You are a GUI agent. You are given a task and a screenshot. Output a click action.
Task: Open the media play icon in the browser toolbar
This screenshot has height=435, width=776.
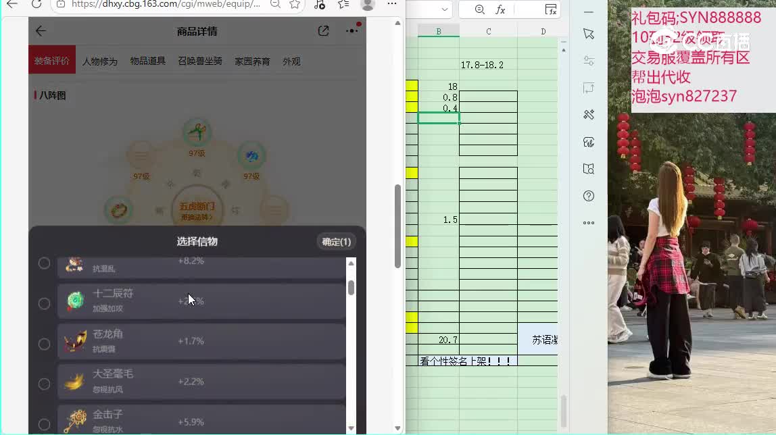tap(320, 5)
